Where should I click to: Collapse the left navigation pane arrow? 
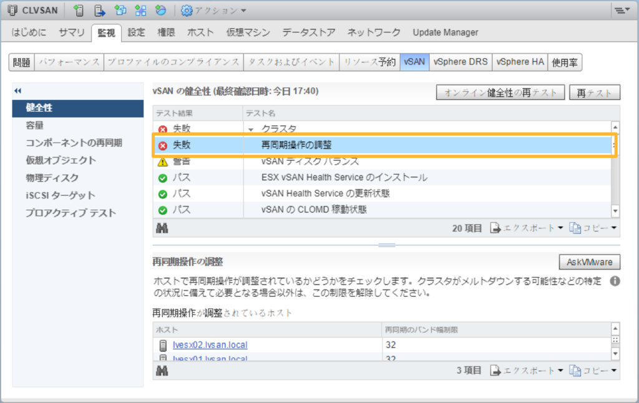point(18,91)
